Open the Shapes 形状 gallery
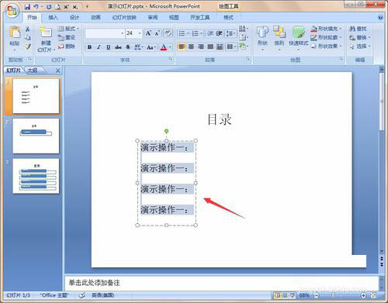The image size is (388, 303). [262, 38]
